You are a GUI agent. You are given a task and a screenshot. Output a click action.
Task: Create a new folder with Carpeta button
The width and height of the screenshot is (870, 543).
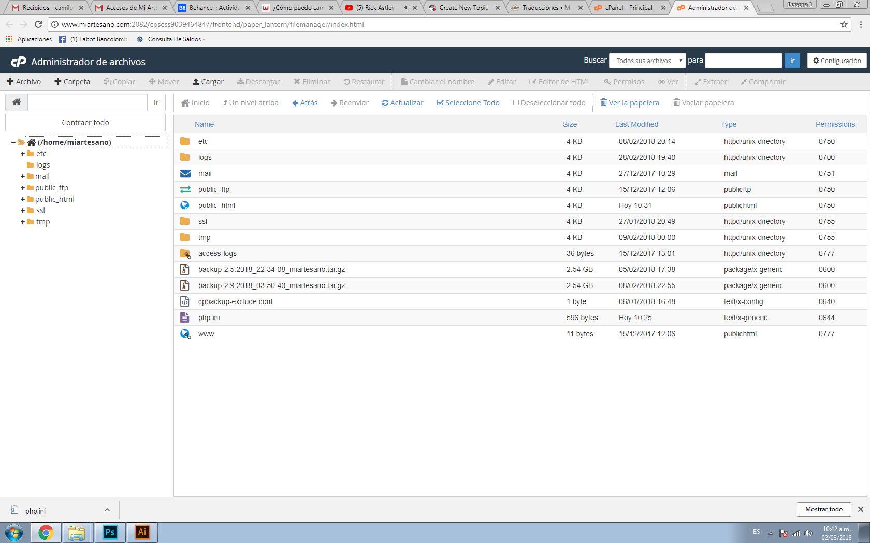click(72, 82)
